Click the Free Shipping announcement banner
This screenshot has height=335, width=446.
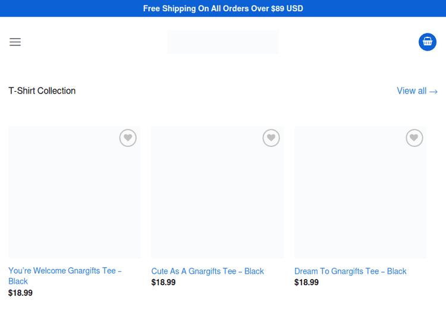223,8
